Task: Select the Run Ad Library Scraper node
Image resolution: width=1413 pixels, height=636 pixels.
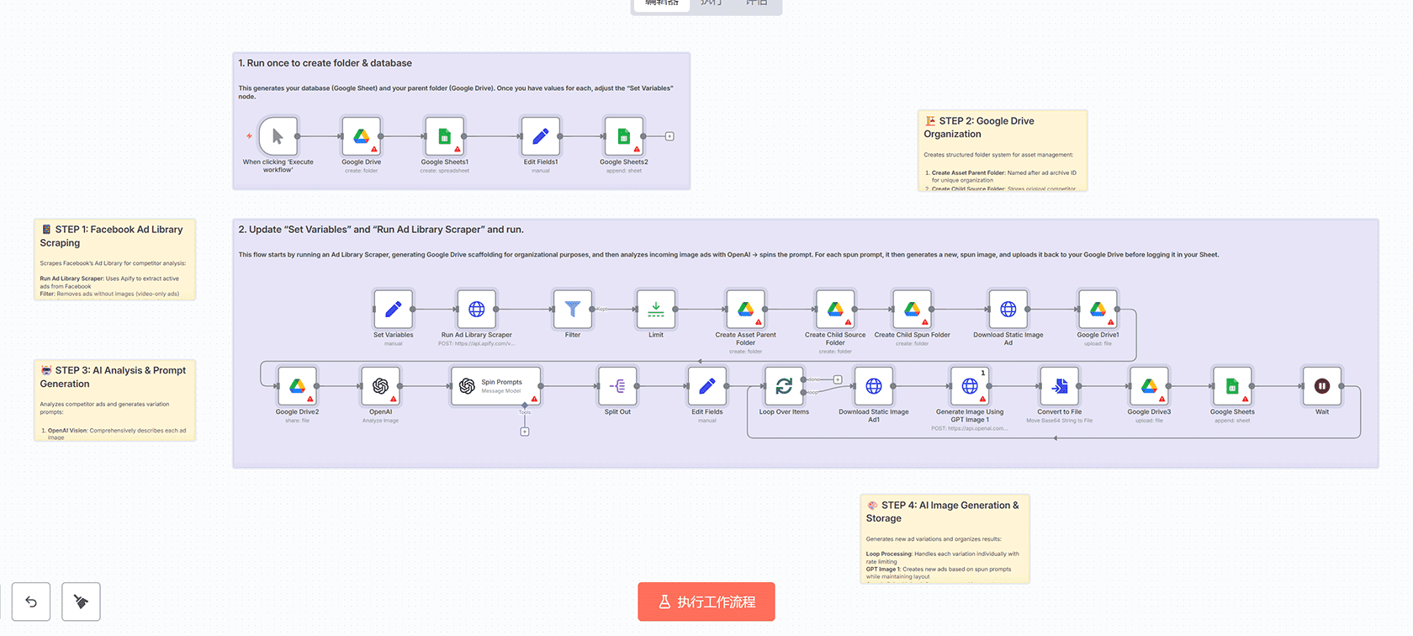Action: 476,310
